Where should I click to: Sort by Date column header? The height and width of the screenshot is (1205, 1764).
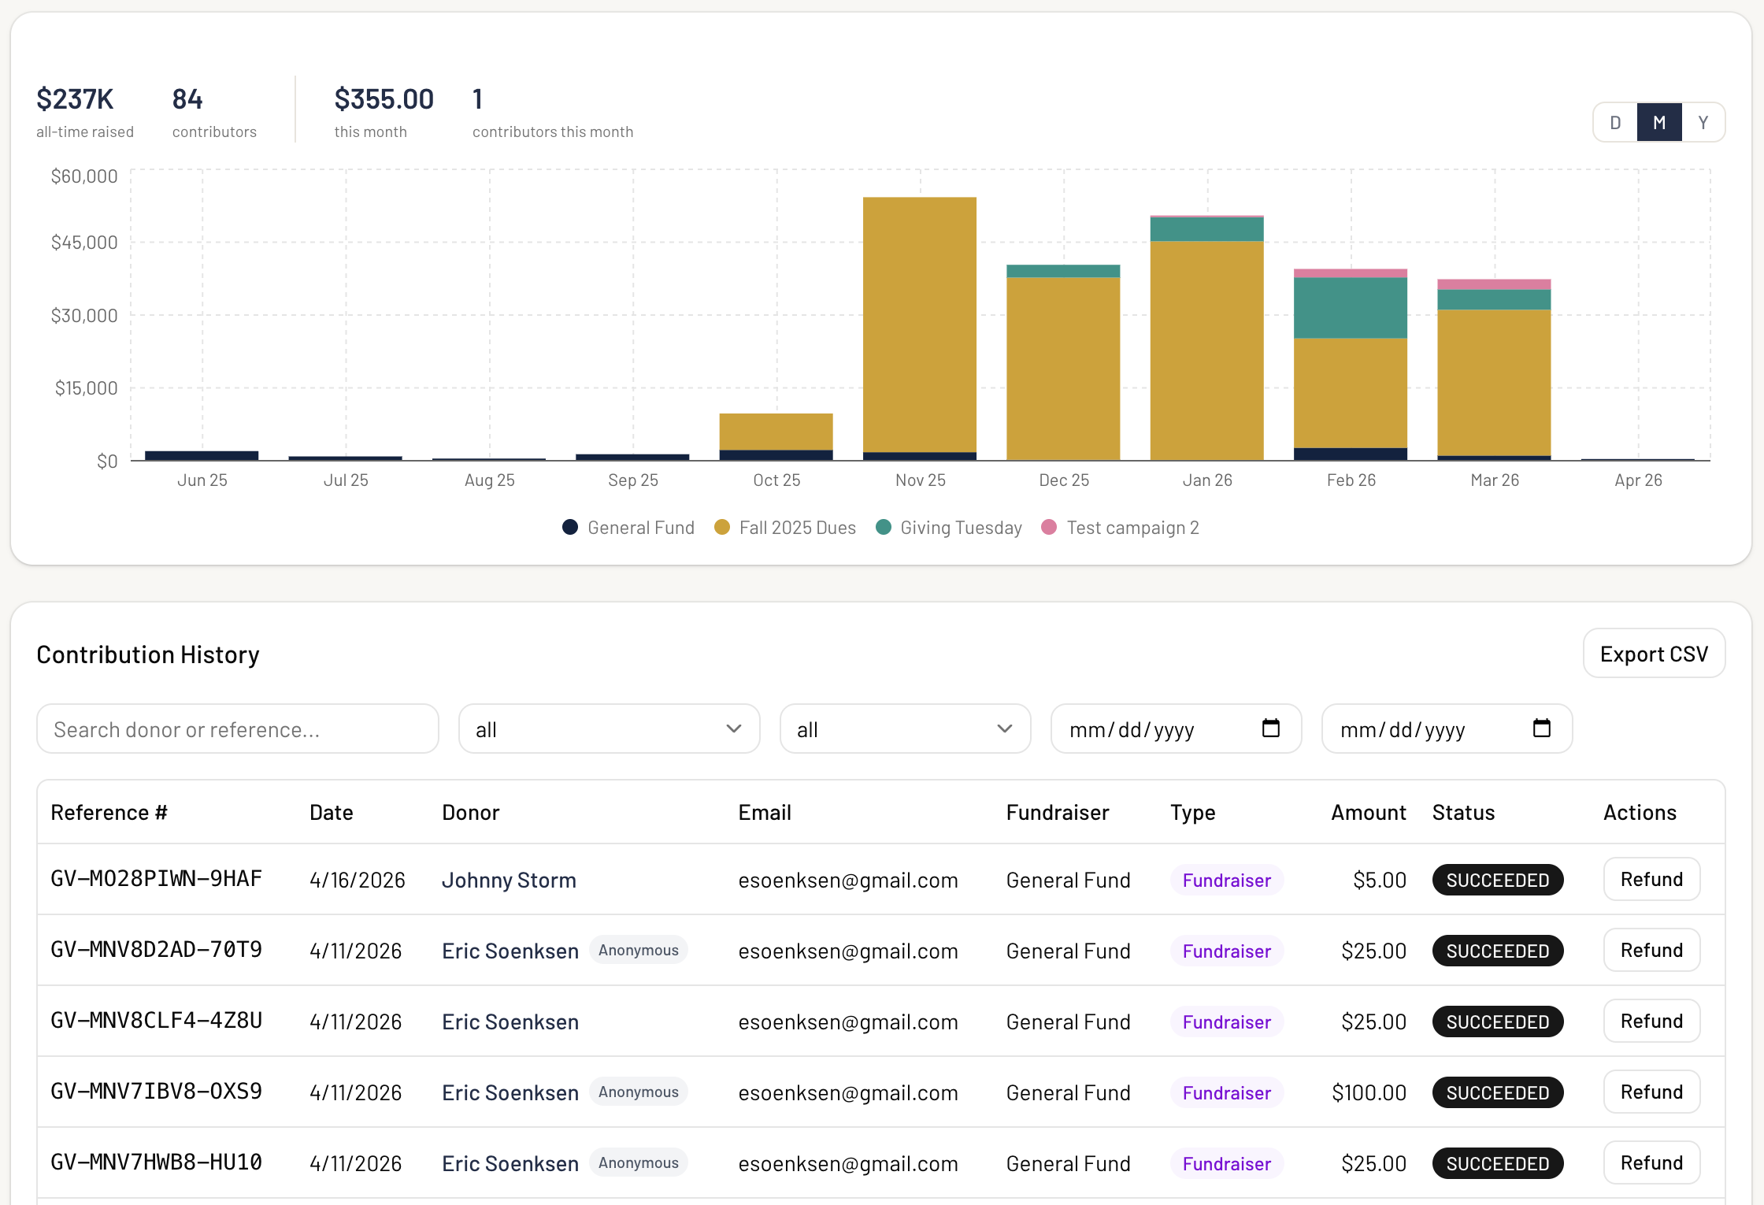[331, 813]
